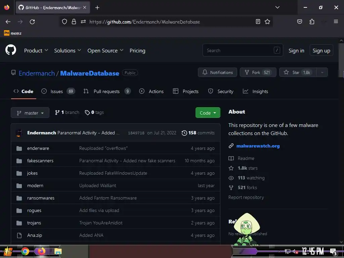Image resolution: width=344 pixels, height=258 pixels.
Task: Reload the page with the refresh icon
Action: click(x=32, y=22)
